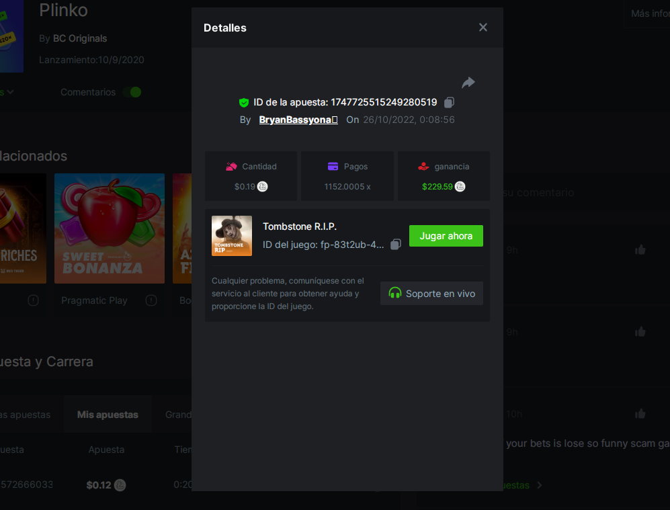Copy the game ID fp-83t2ub
The image size is (670, 510).
coord(396,245)
